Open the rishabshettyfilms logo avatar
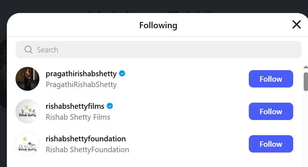This screenshot has width=308, height=167. click(27, 111)
